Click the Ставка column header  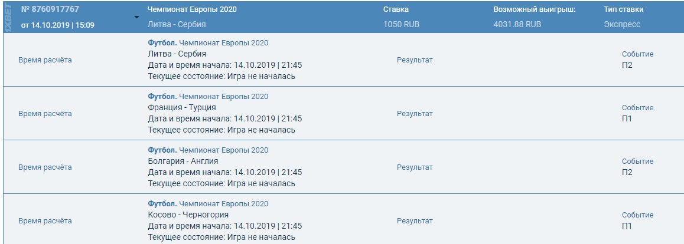396,10
